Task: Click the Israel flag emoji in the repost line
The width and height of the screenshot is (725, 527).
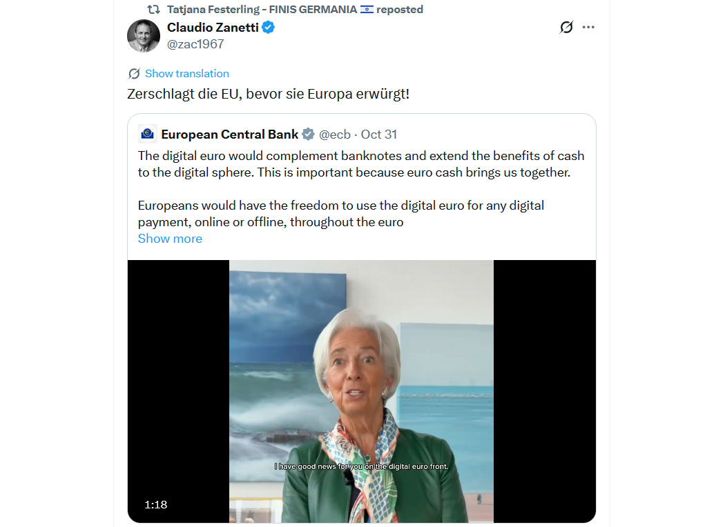Action: coord(367,10)
